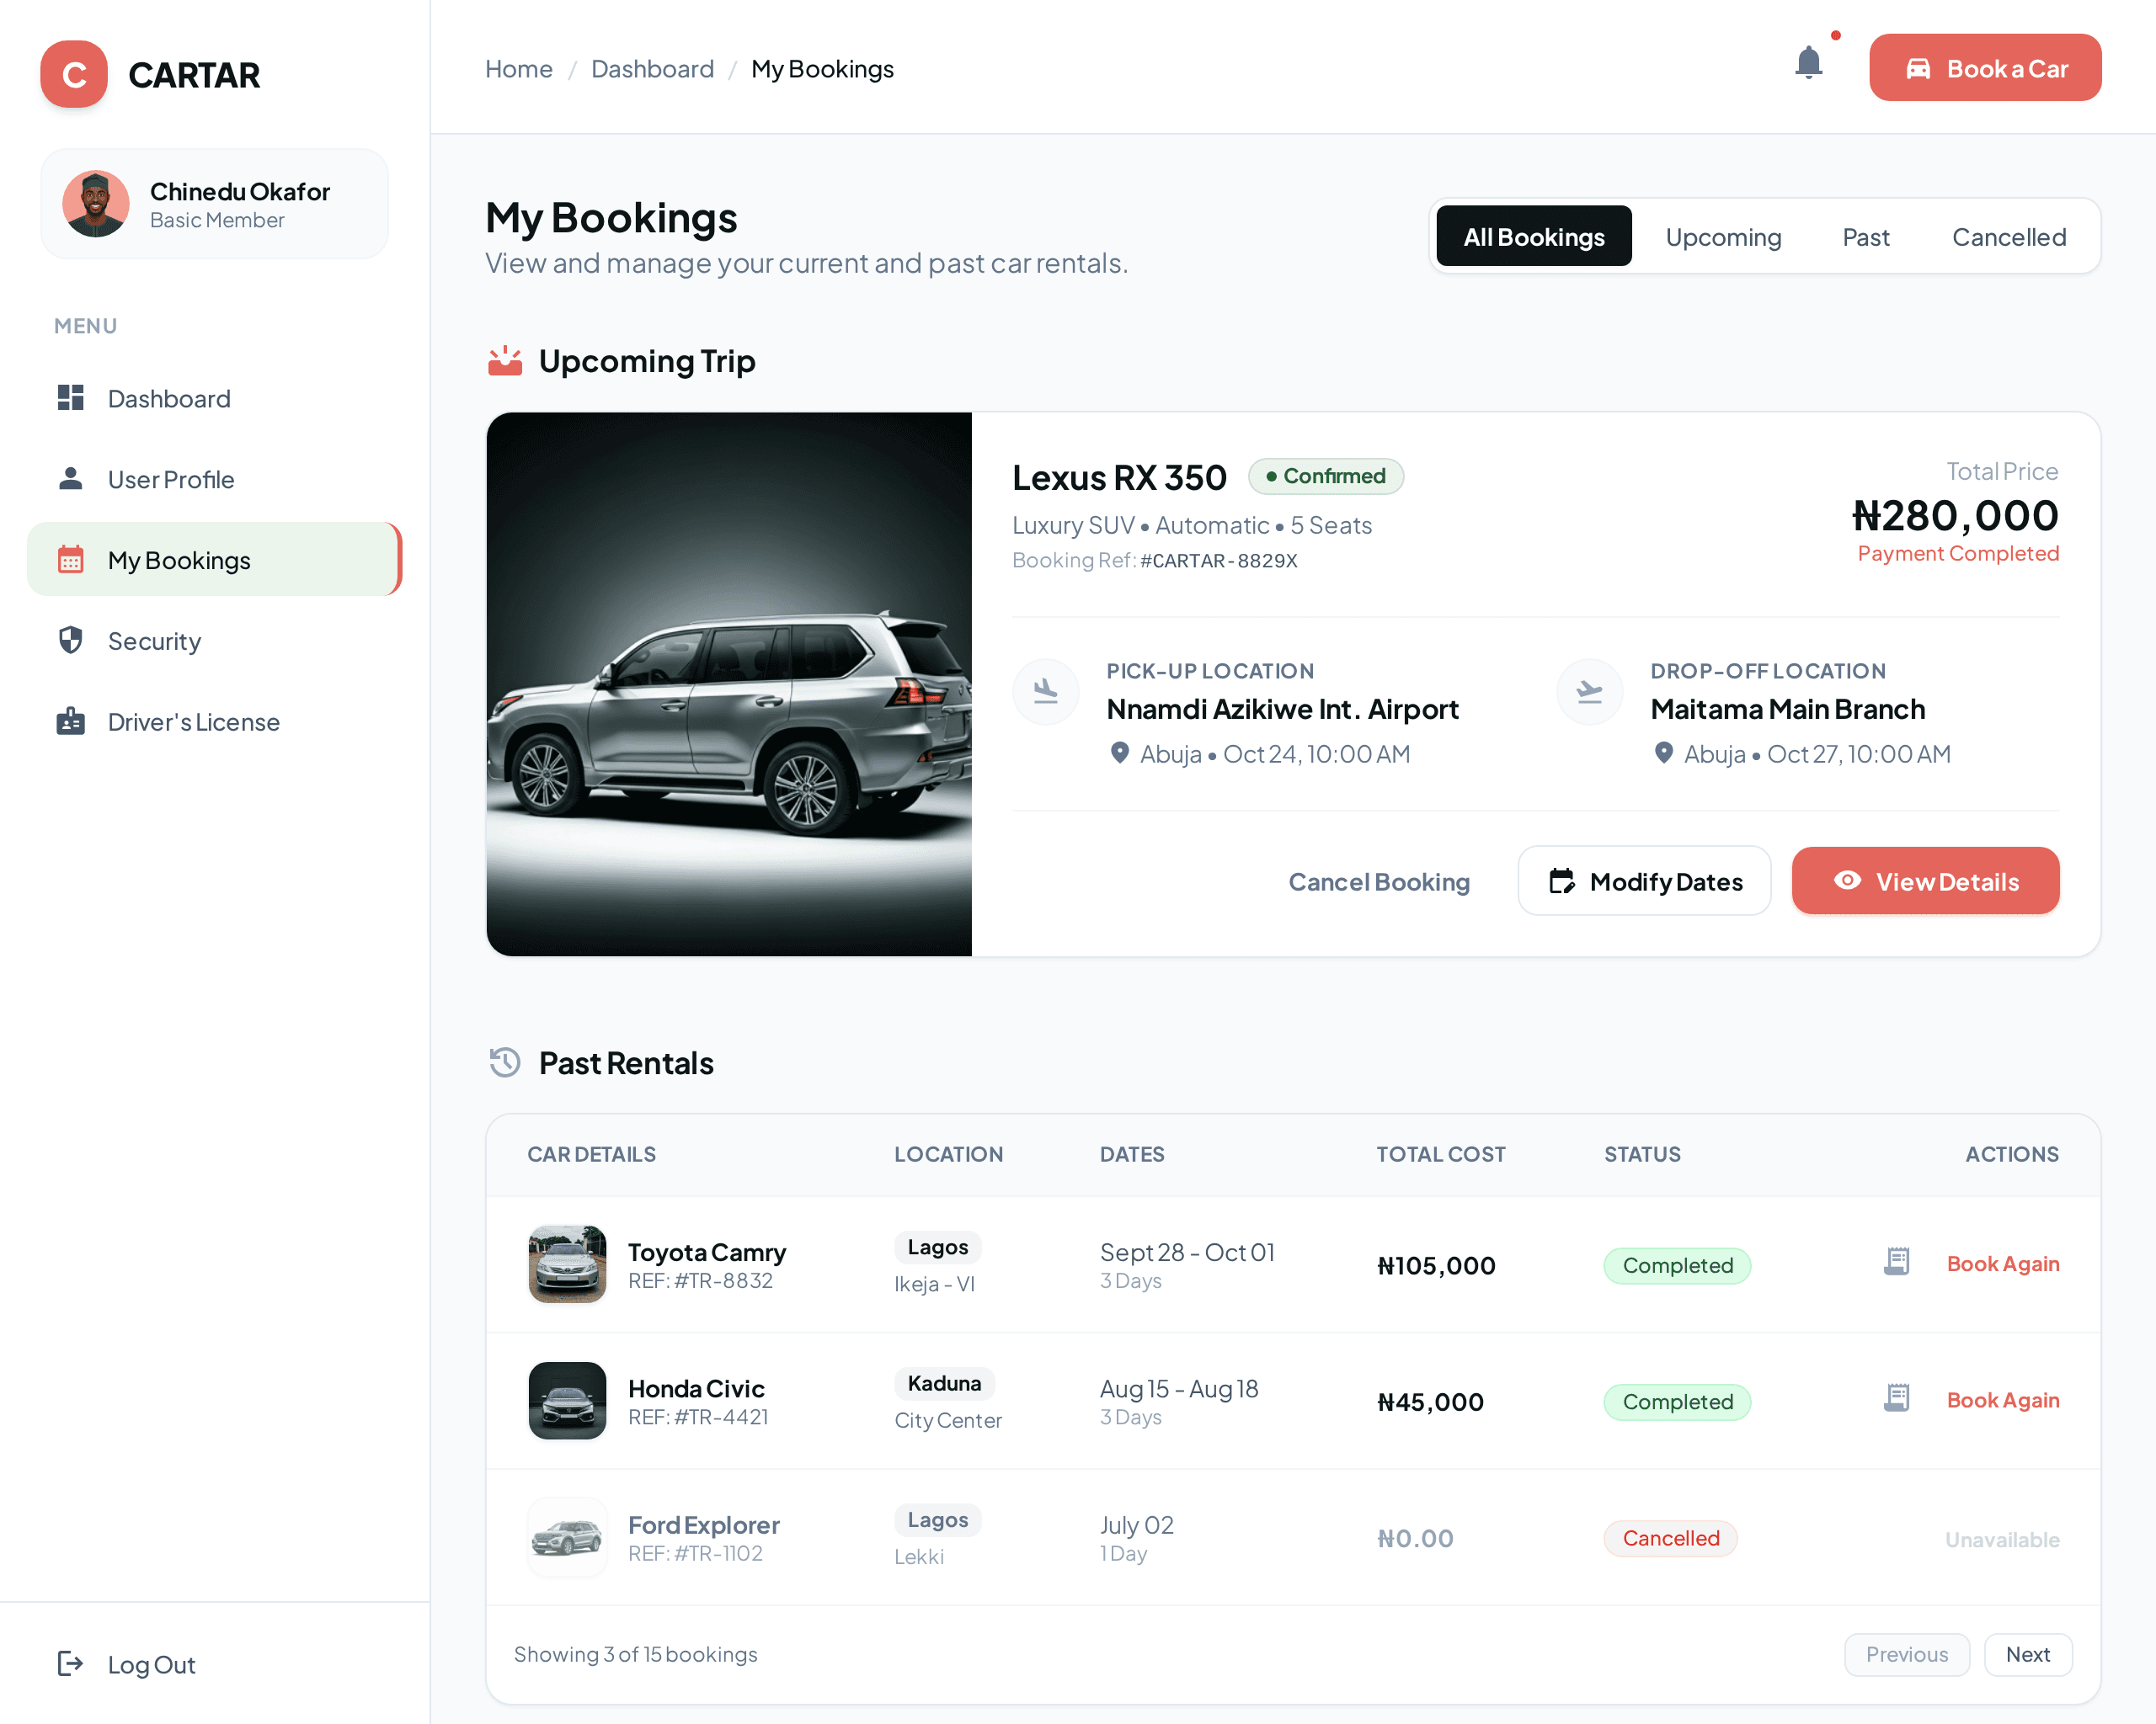Screen dimensions: 2156x1724
Task: Click the CARTAR logo icon
Action: click(74, 74)
